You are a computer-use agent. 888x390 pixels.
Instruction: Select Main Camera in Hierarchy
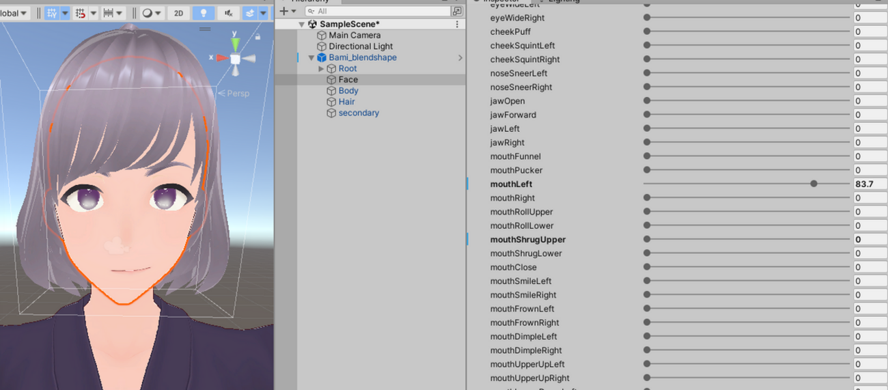click(355, 35)
